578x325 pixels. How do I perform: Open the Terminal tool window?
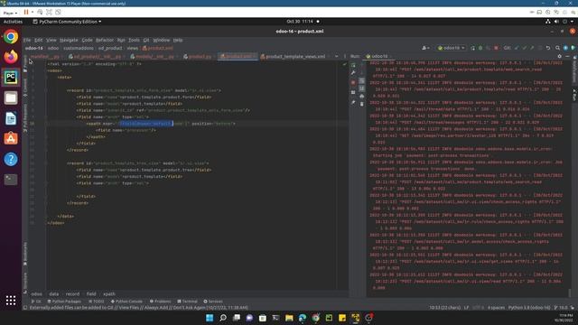(187, 302)
